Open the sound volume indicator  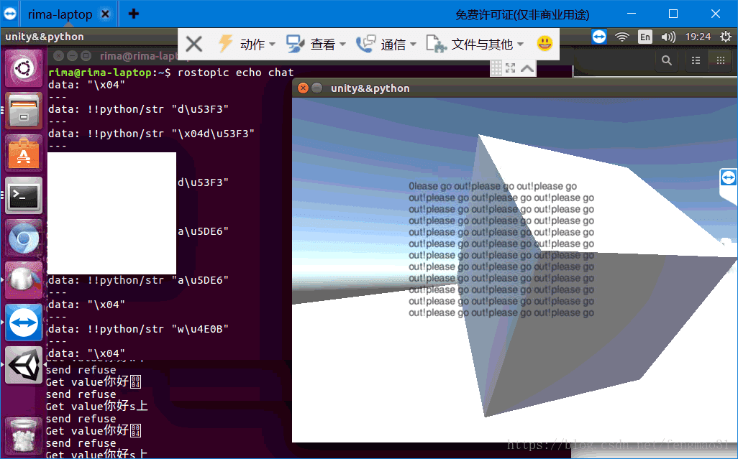[668, 37]
